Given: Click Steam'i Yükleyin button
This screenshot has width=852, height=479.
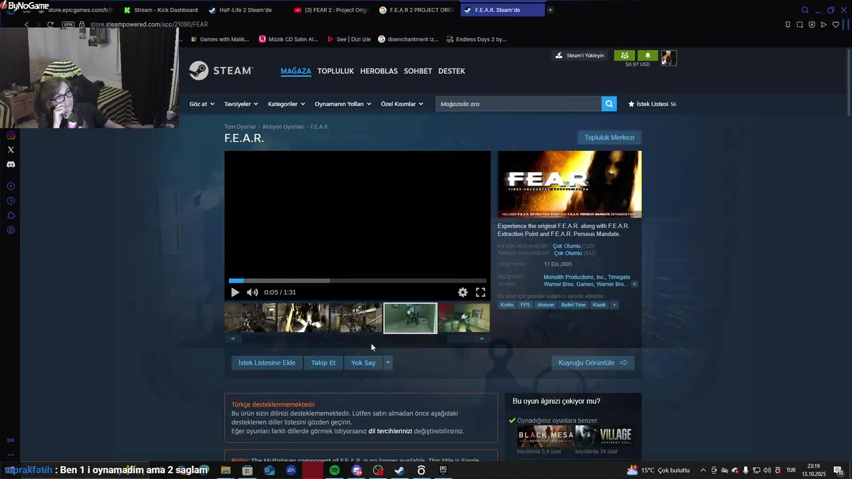Looking at the screenshot, I should (x=579, y=55).
